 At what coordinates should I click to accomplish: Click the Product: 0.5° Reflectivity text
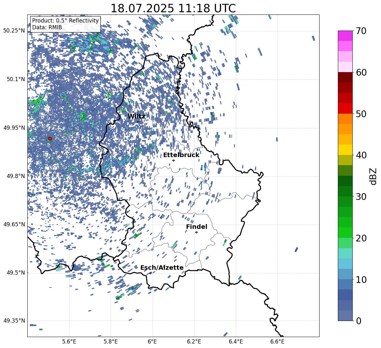click(x=65, y=21)
